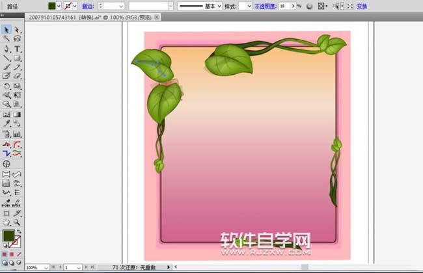Select the Gradient tool
The height and width of the screenshot is (273, 423).
[17, 114]
